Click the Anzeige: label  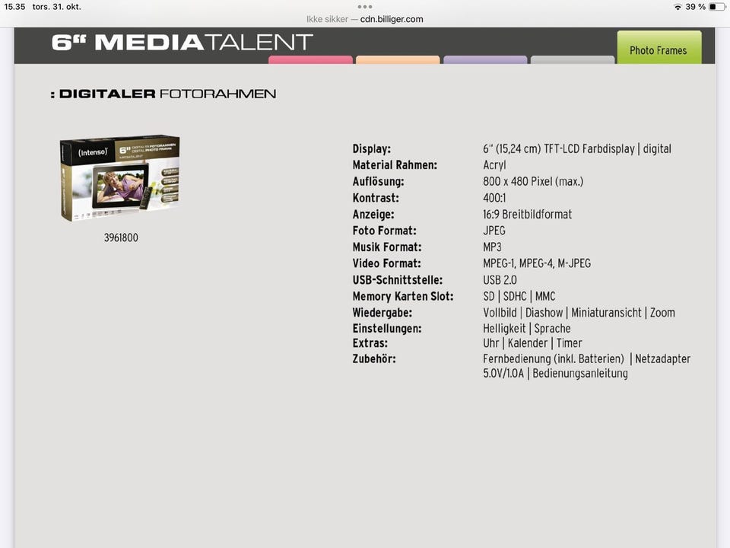coord(373,215)
